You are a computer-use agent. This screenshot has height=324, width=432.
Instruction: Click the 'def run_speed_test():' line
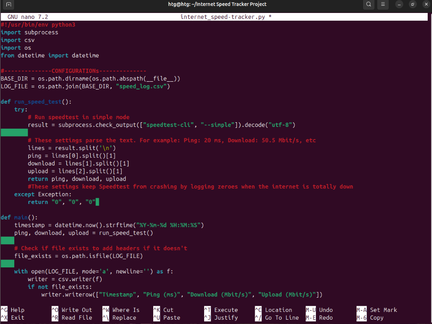36,102
